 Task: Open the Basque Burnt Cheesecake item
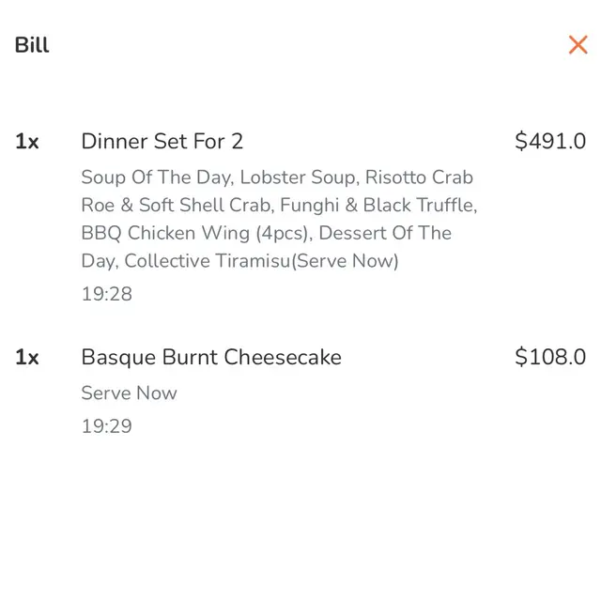tap(211, 357)
